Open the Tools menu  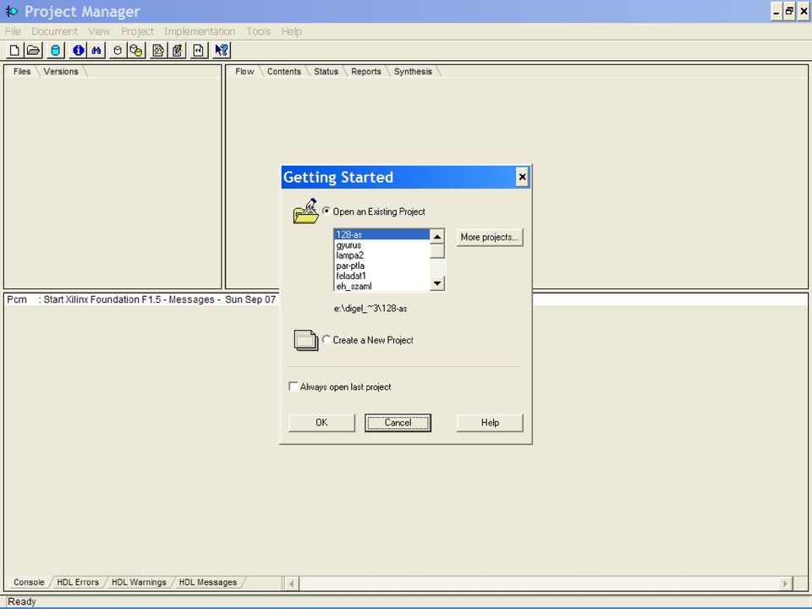[259, 31]
